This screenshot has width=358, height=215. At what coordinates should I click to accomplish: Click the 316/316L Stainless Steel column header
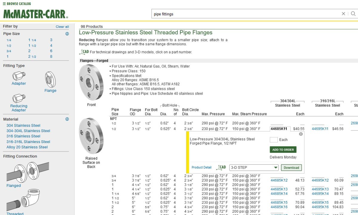tap(328, 103)
